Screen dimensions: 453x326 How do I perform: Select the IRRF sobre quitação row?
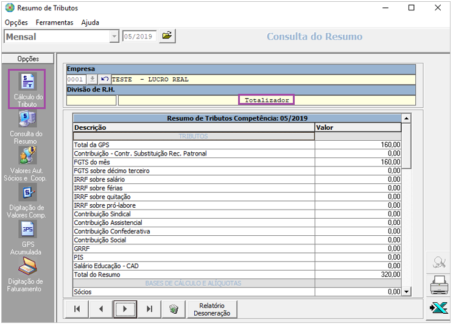237,197
